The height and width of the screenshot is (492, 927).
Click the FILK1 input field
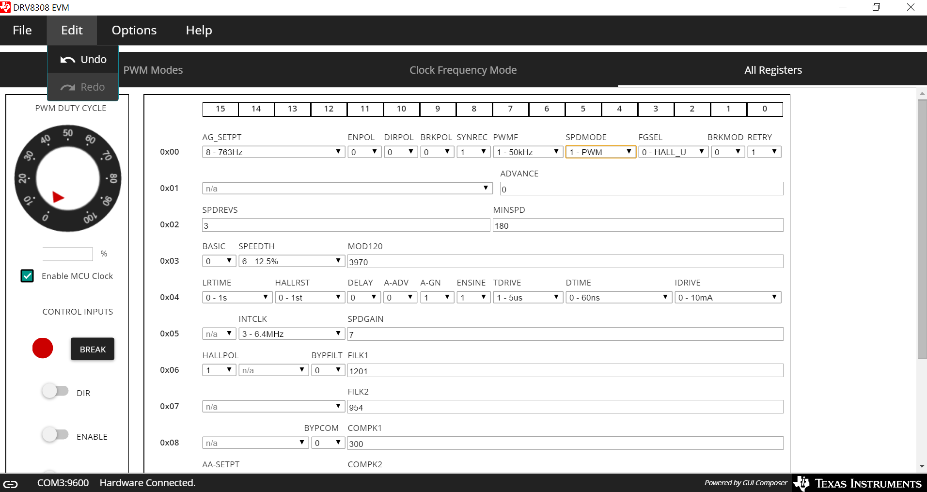click(x=565, y=370)
